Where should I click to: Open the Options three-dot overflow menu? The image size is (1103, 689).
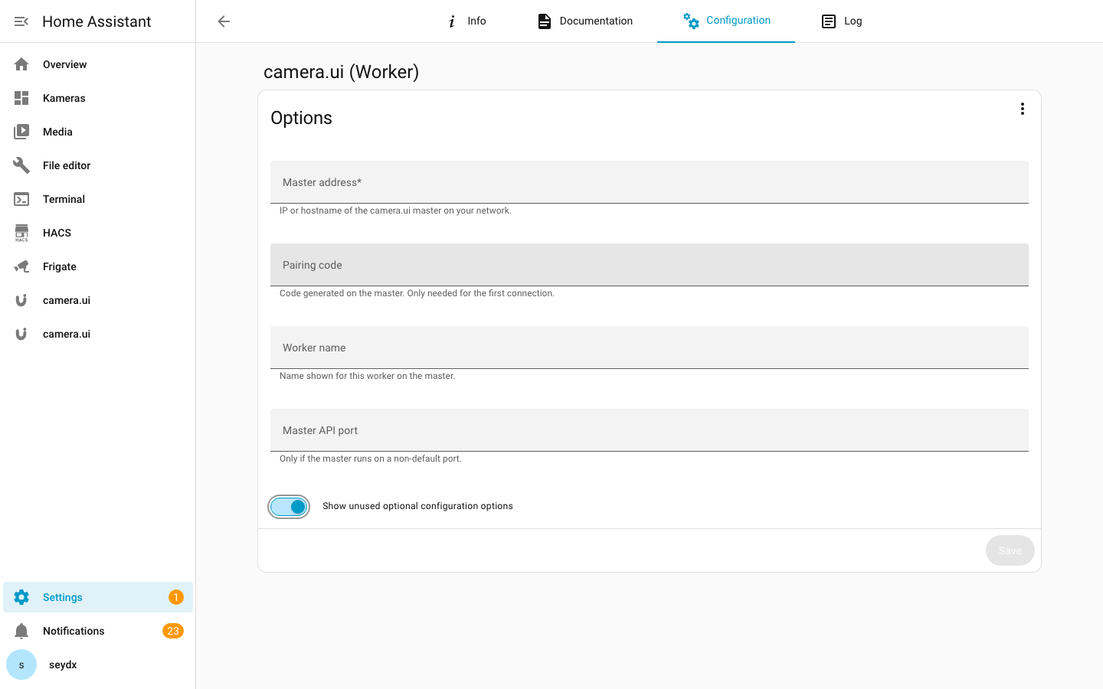pos(1022,109)
